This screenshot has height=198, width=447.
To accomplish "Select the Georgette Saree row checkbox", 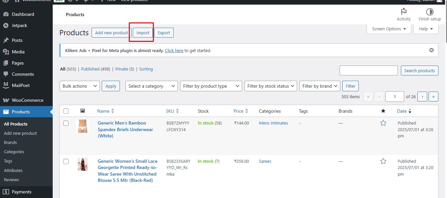I will click(66, 161).
